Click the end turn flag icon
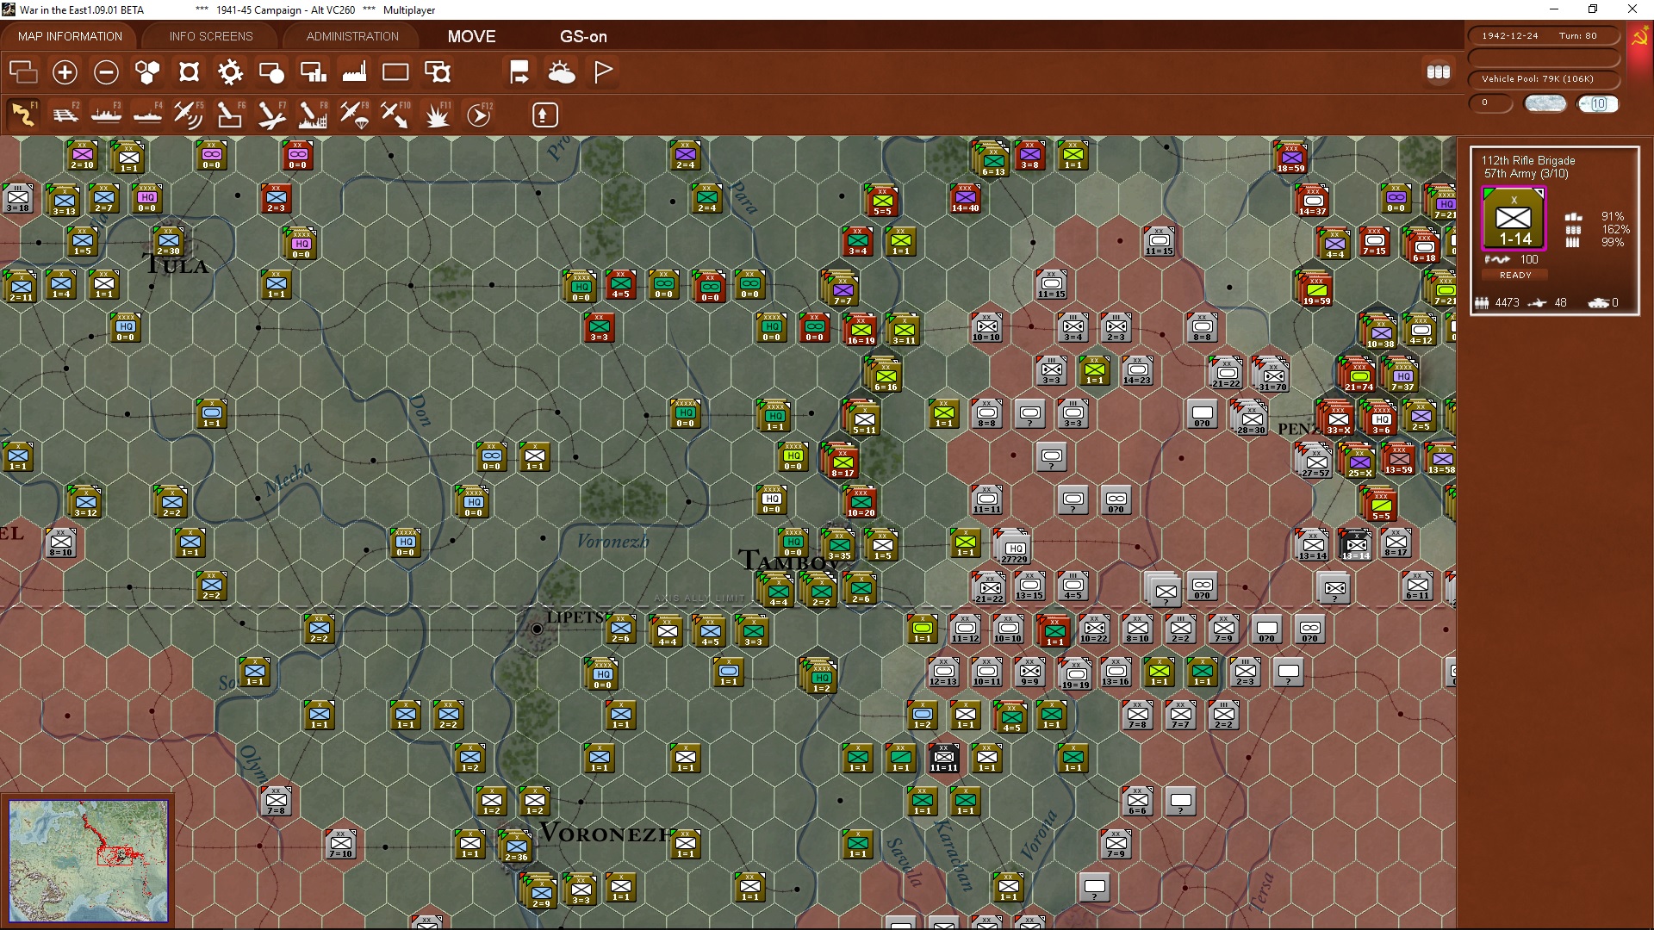The width and height of the screenshot is (1654, 930). click(602, 72)
